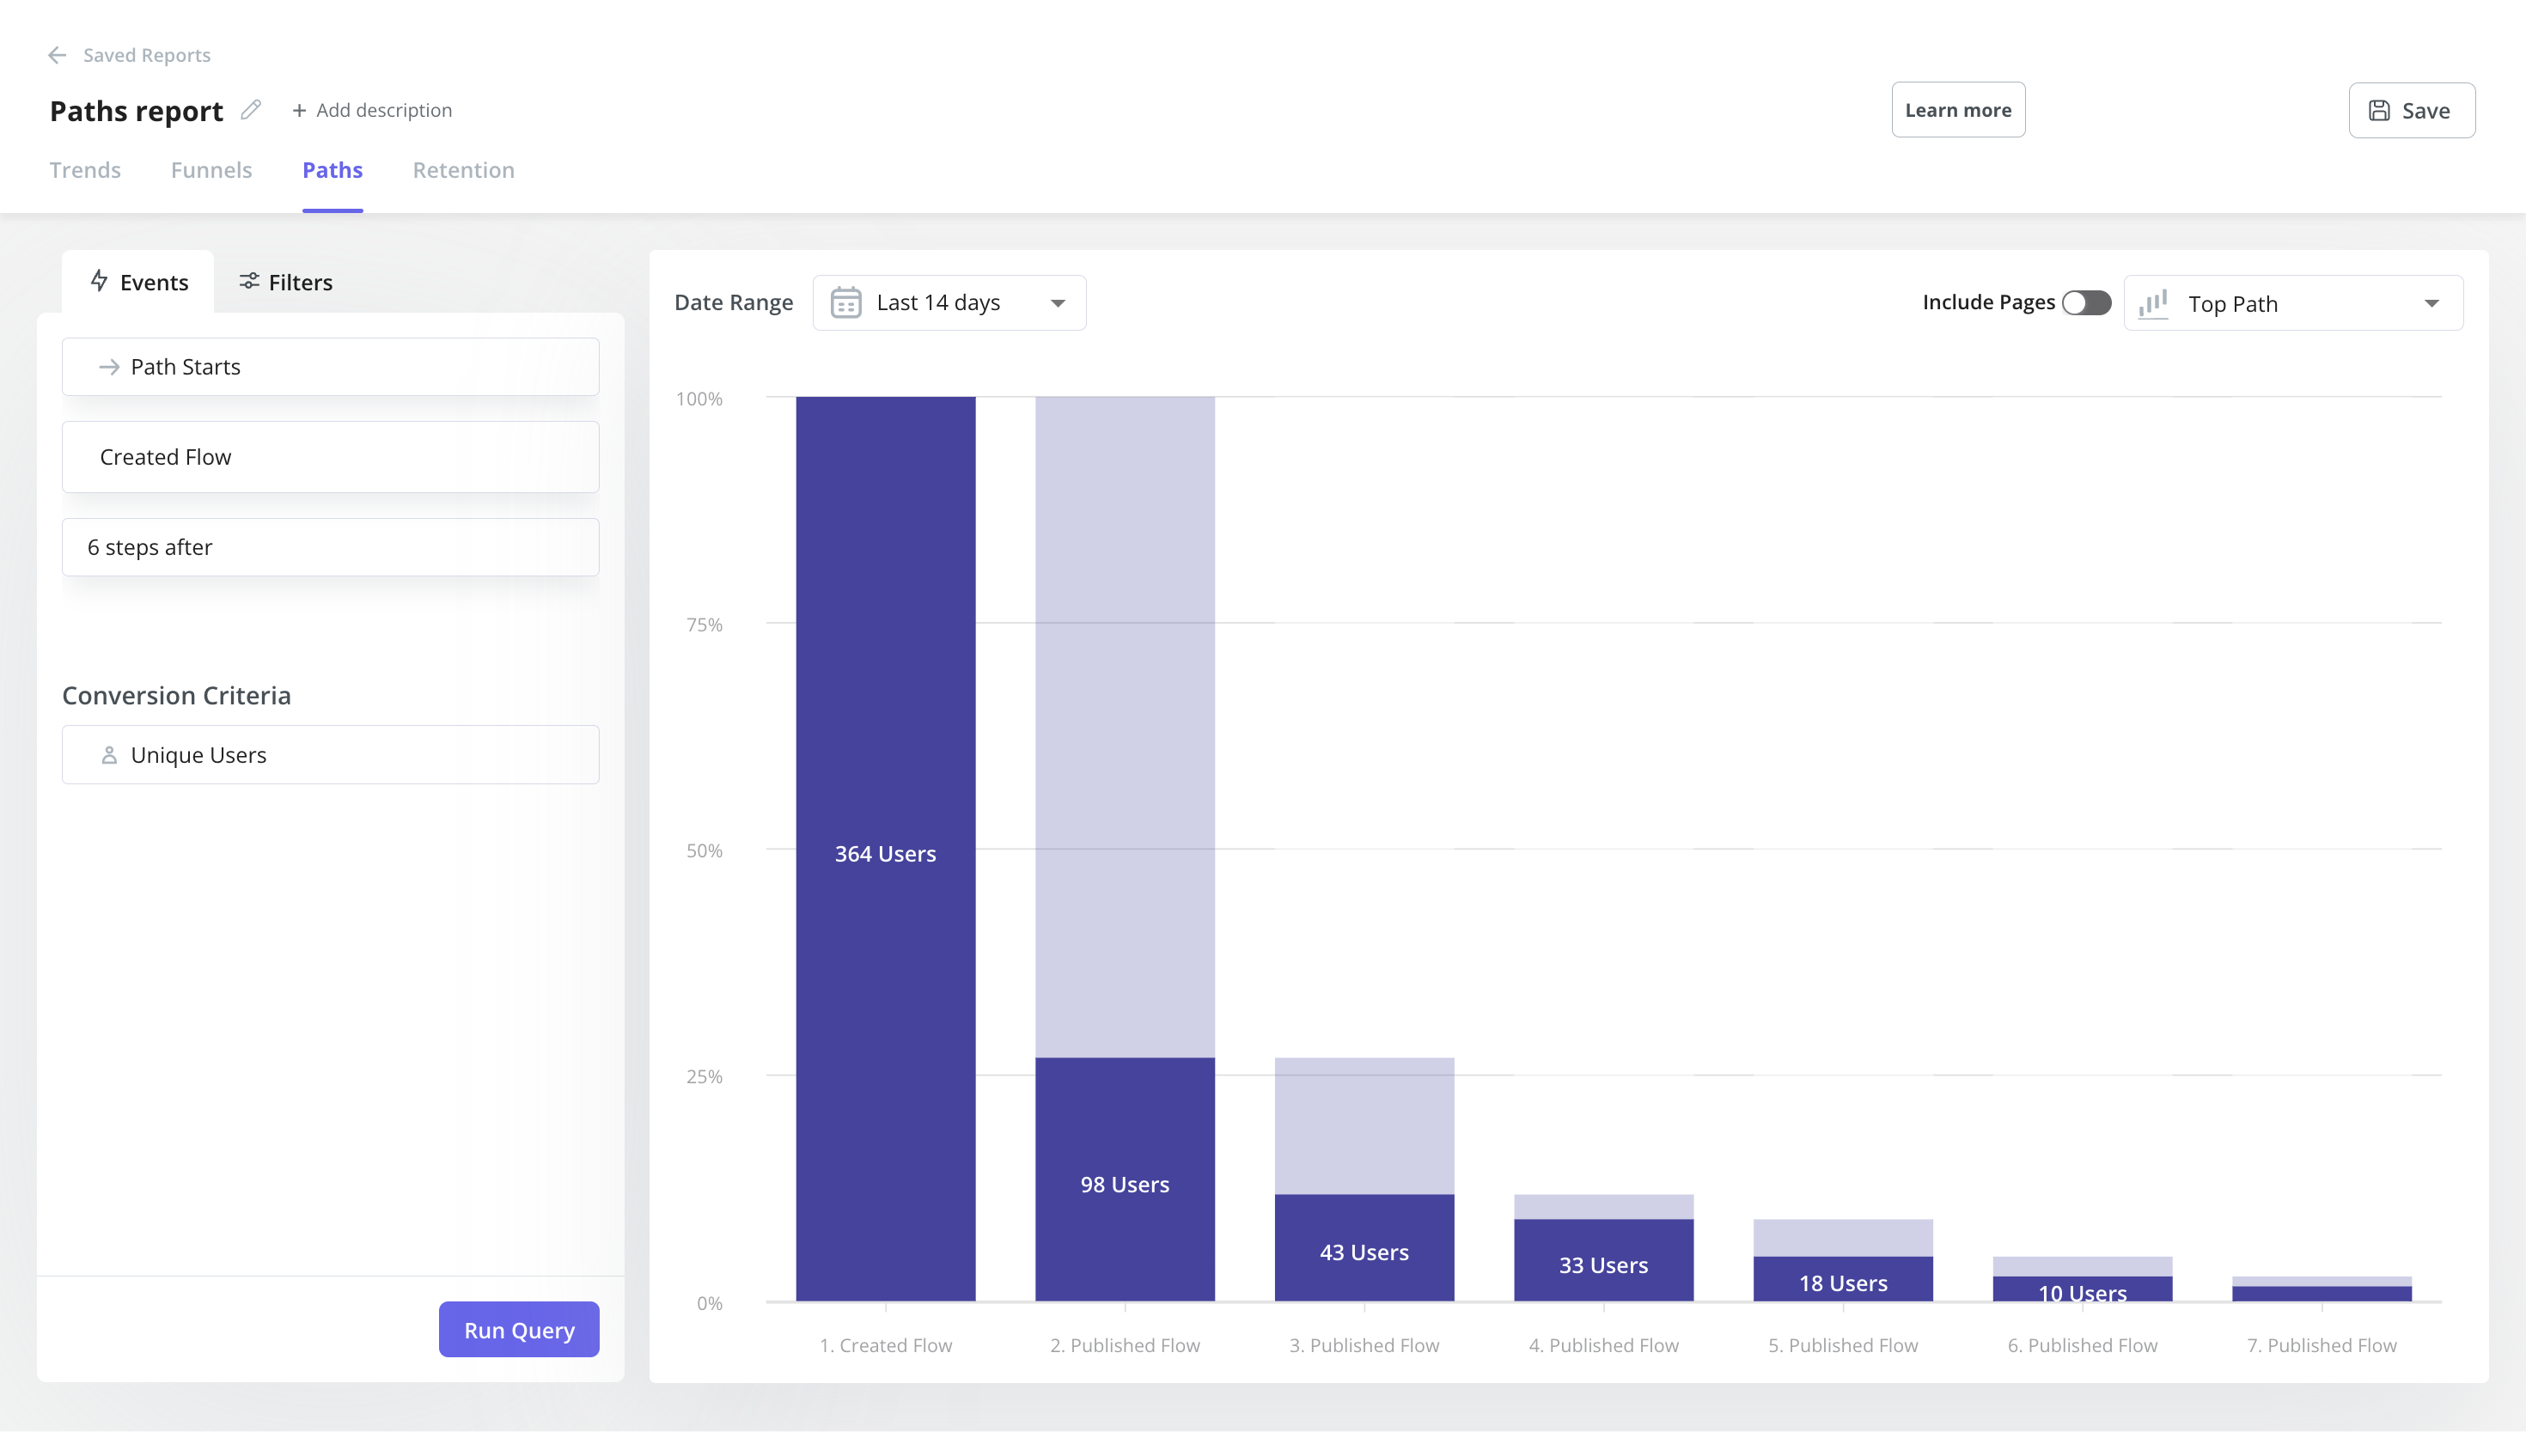Expand the Last 14 days date picker
The image size is (2526, 1432).
[x=949, y=302]
